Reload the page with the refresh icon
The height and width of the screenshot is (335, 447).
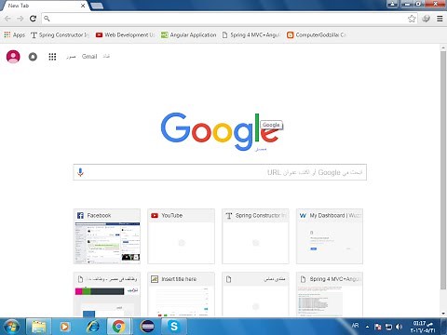point(33,19)
